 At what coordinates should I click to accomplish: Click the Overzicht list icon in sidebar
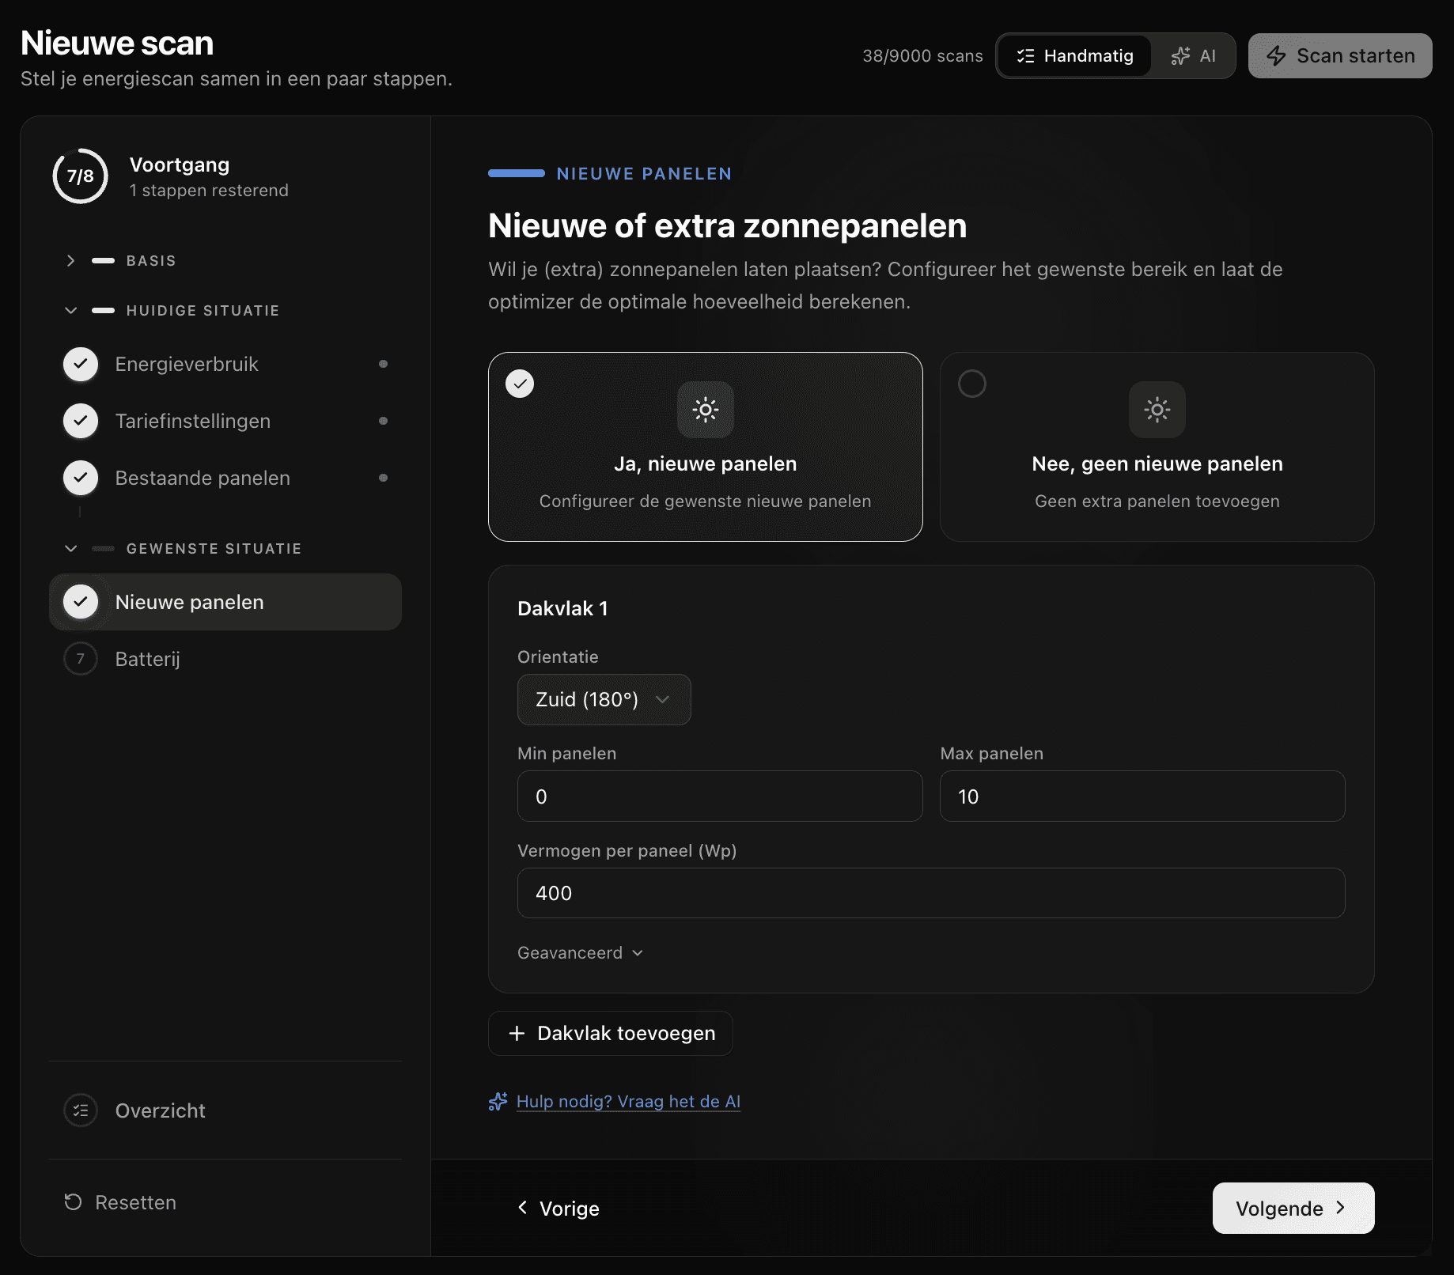(81, 1110)
